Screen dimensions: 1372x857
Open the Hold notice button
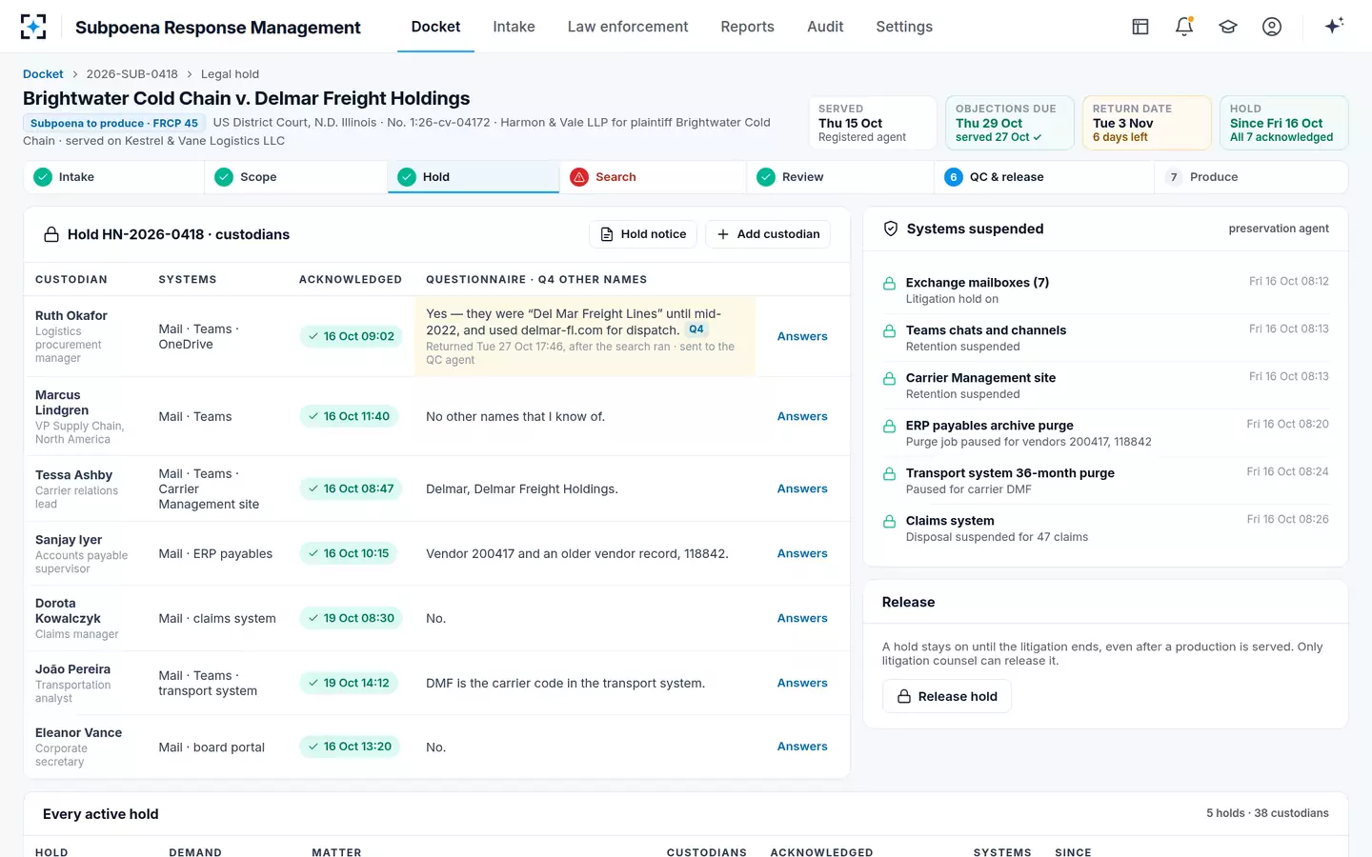tap(643, 234)
